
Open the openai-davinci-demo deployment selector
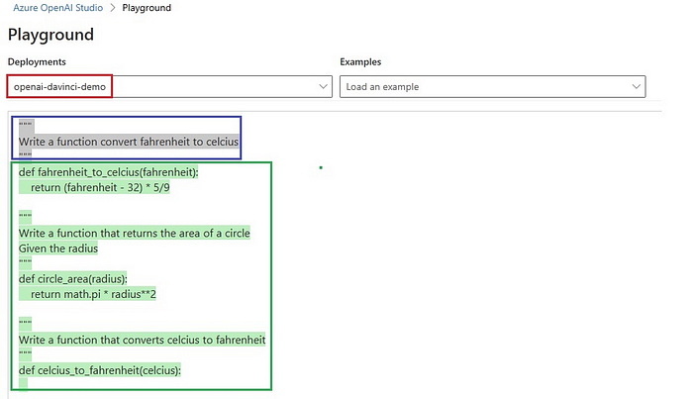click(x=169, y=86)
